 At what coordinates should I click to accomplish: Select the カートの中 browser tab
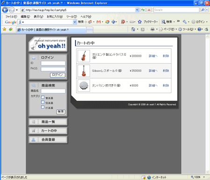pyautogui.click(x=51, y=30)
